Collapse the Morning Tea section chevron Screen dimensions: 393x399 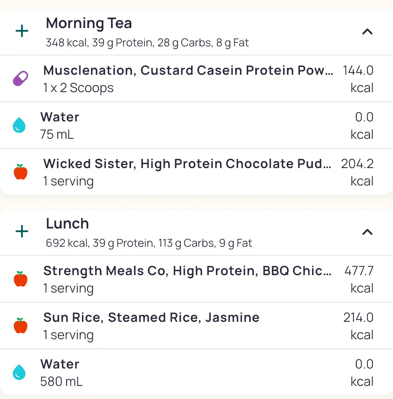(x=367, y=31)
